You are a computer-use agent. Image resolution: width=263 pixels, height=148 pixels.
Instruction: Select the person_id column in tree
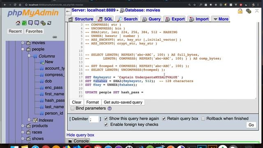(54, 113)
